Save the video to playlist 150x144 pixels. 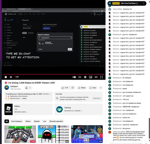click(x=93, y=88)
